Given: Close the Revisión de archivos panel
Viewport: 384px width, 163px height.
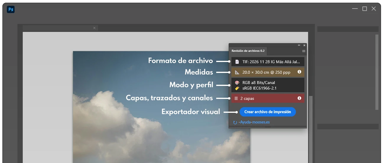Looking at the screenshot, I should pyautogui.click(x=304, y=45).
